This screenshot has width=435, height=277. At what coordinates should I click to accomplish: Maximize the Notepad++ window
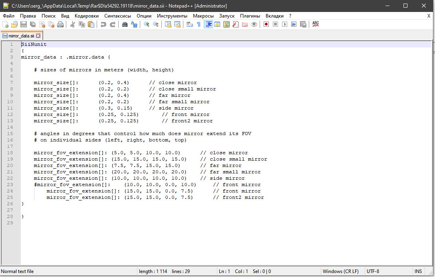click(x=405, y=6)
